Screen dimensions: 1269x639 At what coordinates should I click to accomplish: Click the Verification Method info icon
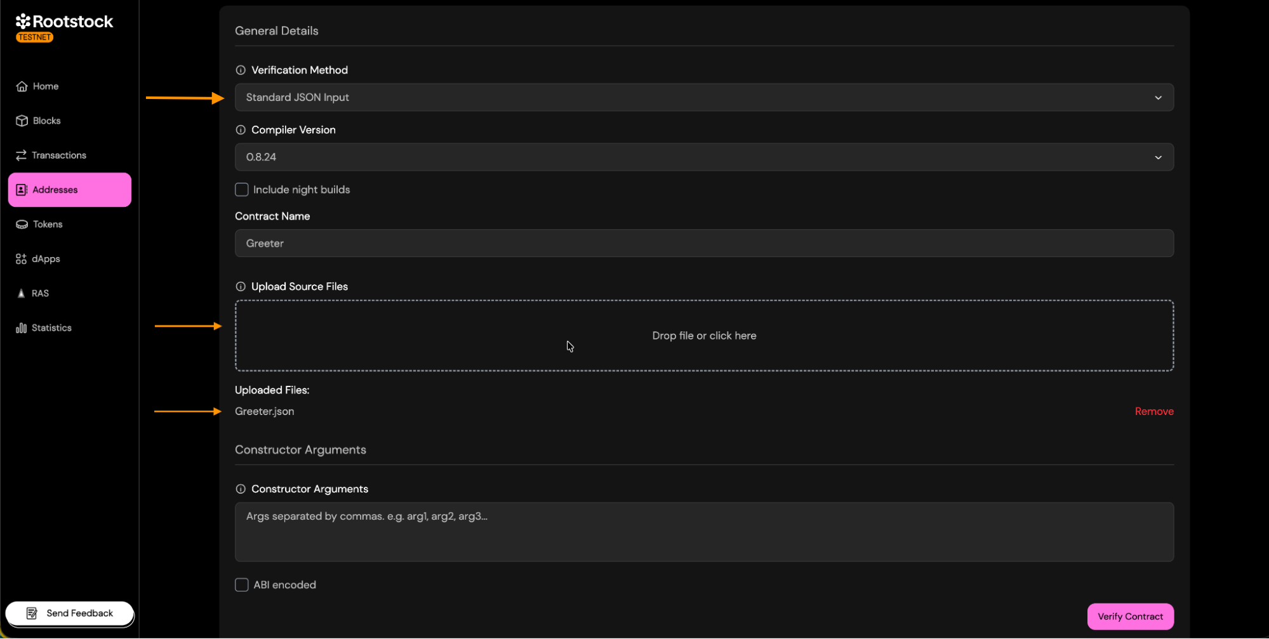[x=241, y=70]
